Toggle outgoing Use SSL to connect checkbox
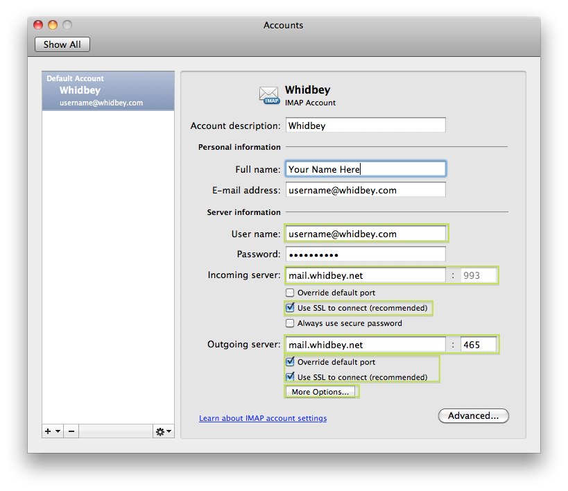This screenshot has width=568, height=491. (290, 377)
